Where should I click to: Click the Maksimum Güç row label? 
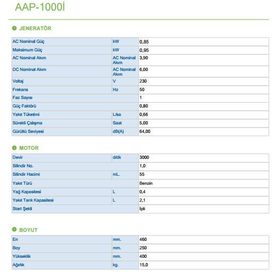point(28,50)
